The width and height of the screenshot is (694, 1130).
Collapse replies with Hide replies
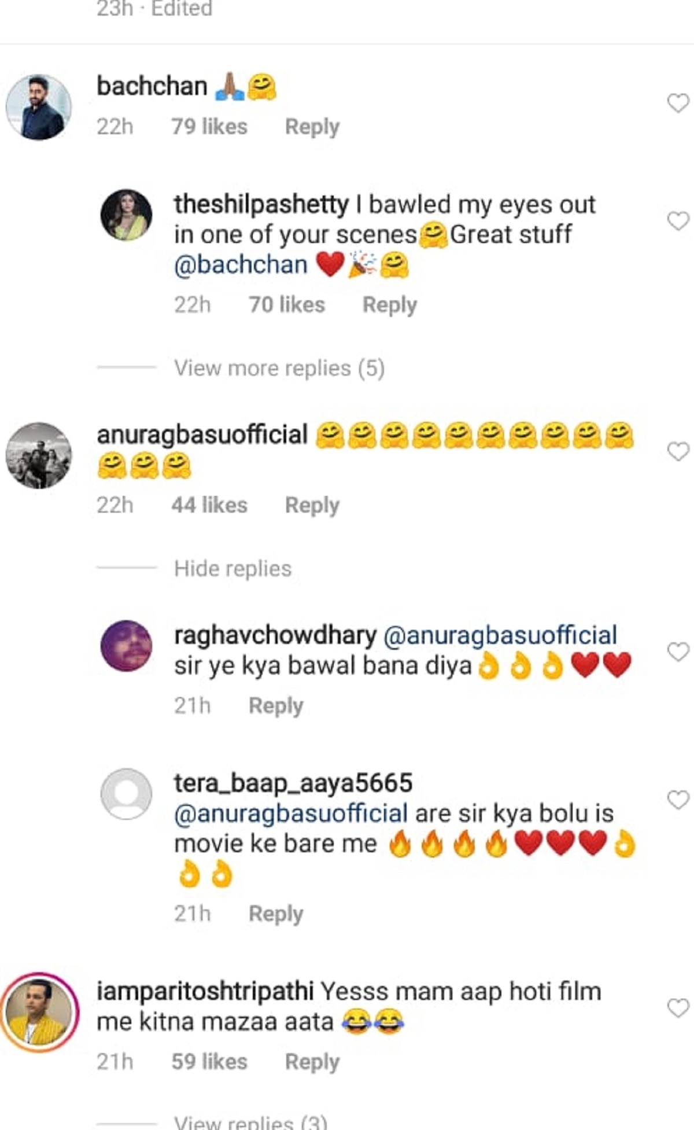232,569
